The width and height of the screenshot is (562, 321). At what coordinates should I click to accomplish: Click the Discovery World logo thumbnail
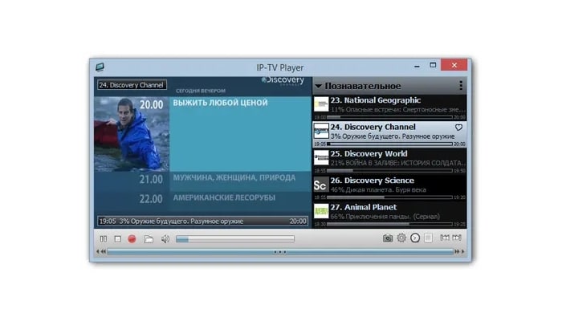coord(321,157)
